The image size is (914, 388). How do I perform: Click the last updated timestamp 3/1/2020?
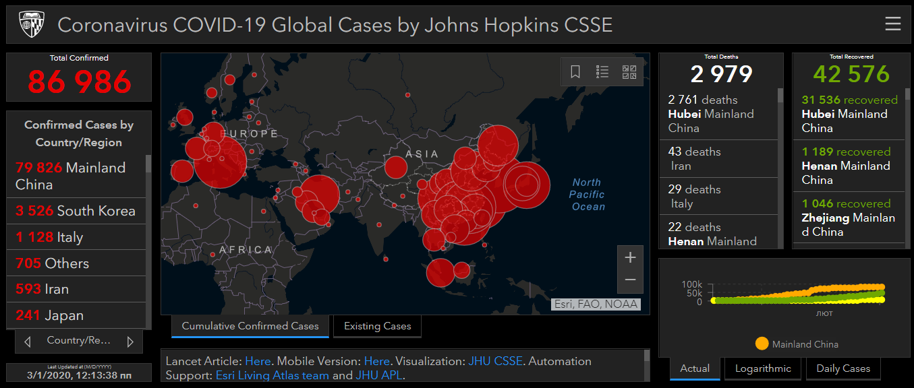pyautogui.click(x=79, y=375)
